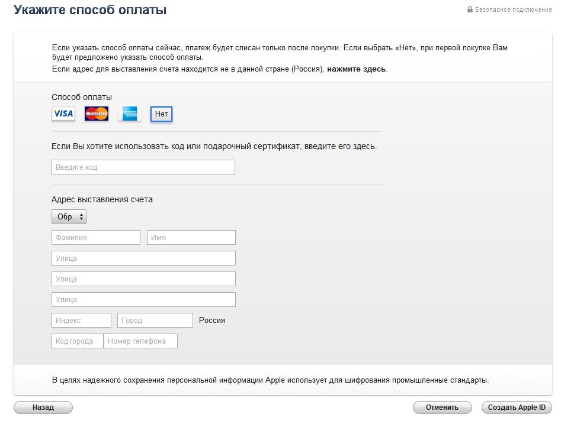561x427 pixels.
Task: Choose MasterCard payment icon
Action: tap(97, 114)
